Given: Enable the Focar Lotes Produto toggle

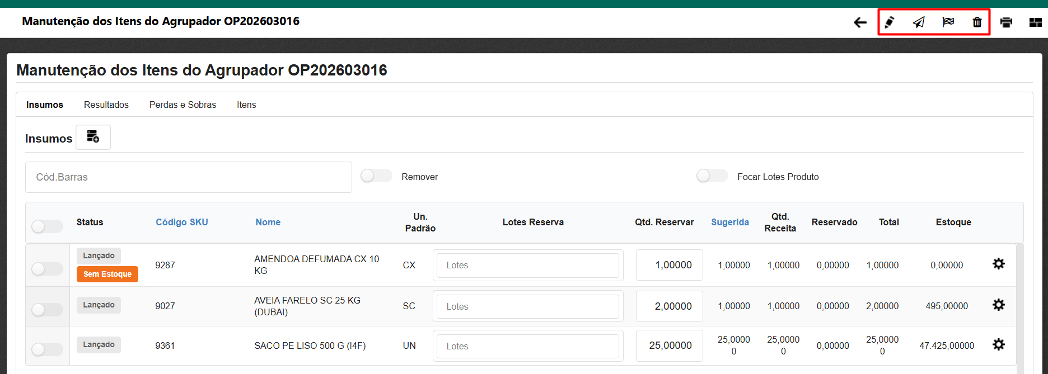Looking at the screenshot, I should tap(712, 177).
